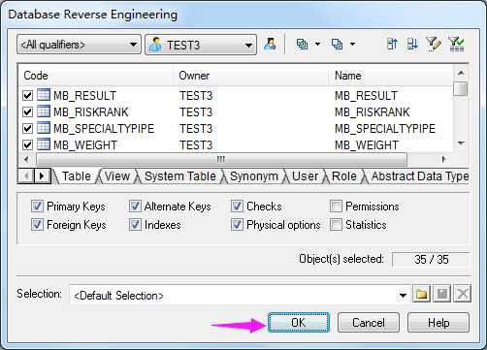This screenshot has width=487, height=350.
Task: Toggle the Indexes checkbox
Action: [135, 224]
